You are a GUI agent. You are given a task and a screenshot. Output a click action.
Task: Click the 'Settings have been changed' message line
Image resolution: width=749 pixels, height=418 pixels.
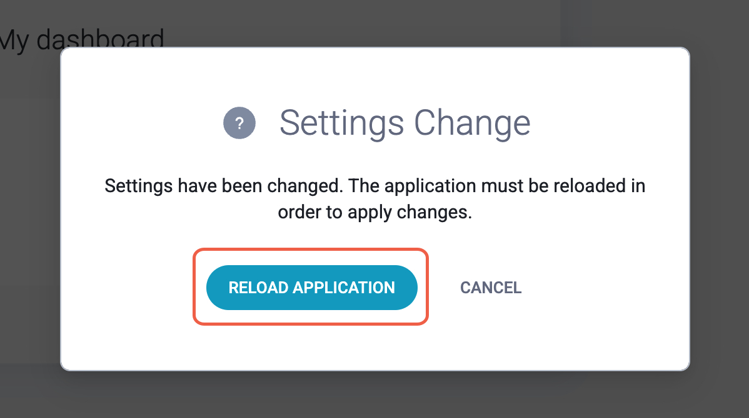click(x=375, y=185)
